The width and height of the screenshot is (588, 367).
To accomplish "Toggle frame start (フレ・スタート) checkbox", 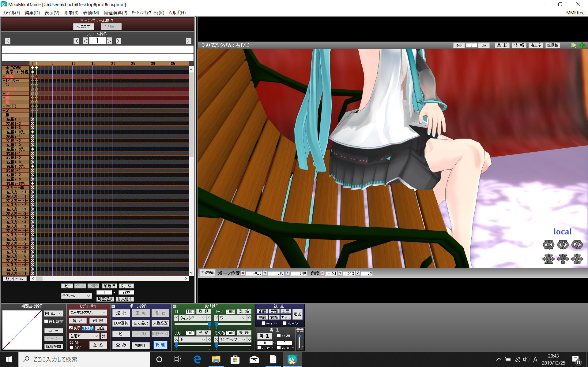I will click(259, 348).
